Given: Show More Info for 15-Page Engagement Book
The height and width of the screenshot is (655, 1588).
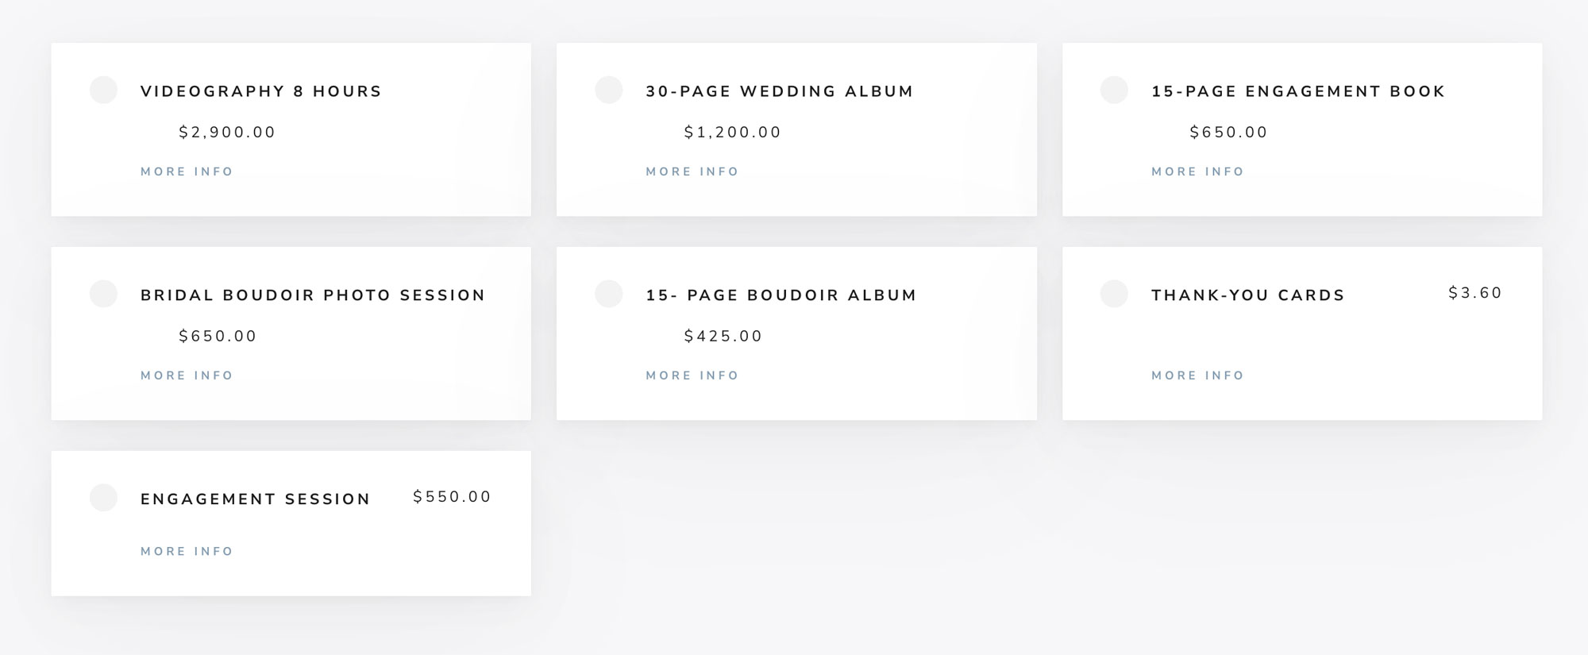Looking at the screenshot, I should (x=1197, y=171).
